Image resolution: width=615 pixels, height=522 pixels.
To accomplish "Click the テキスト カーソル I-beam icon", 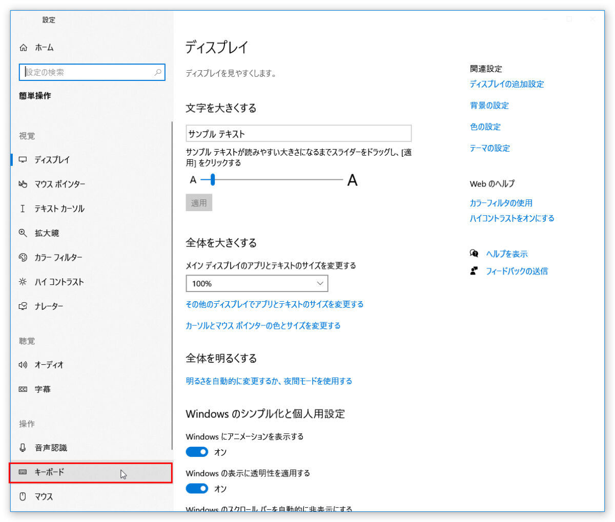I will tap(23, 208).
